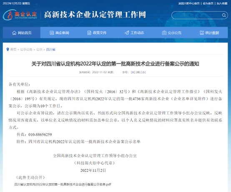This screenshot has height=192, width=231.
Task: Click the home icon beside 网站首页
Action: coord(14,33)
